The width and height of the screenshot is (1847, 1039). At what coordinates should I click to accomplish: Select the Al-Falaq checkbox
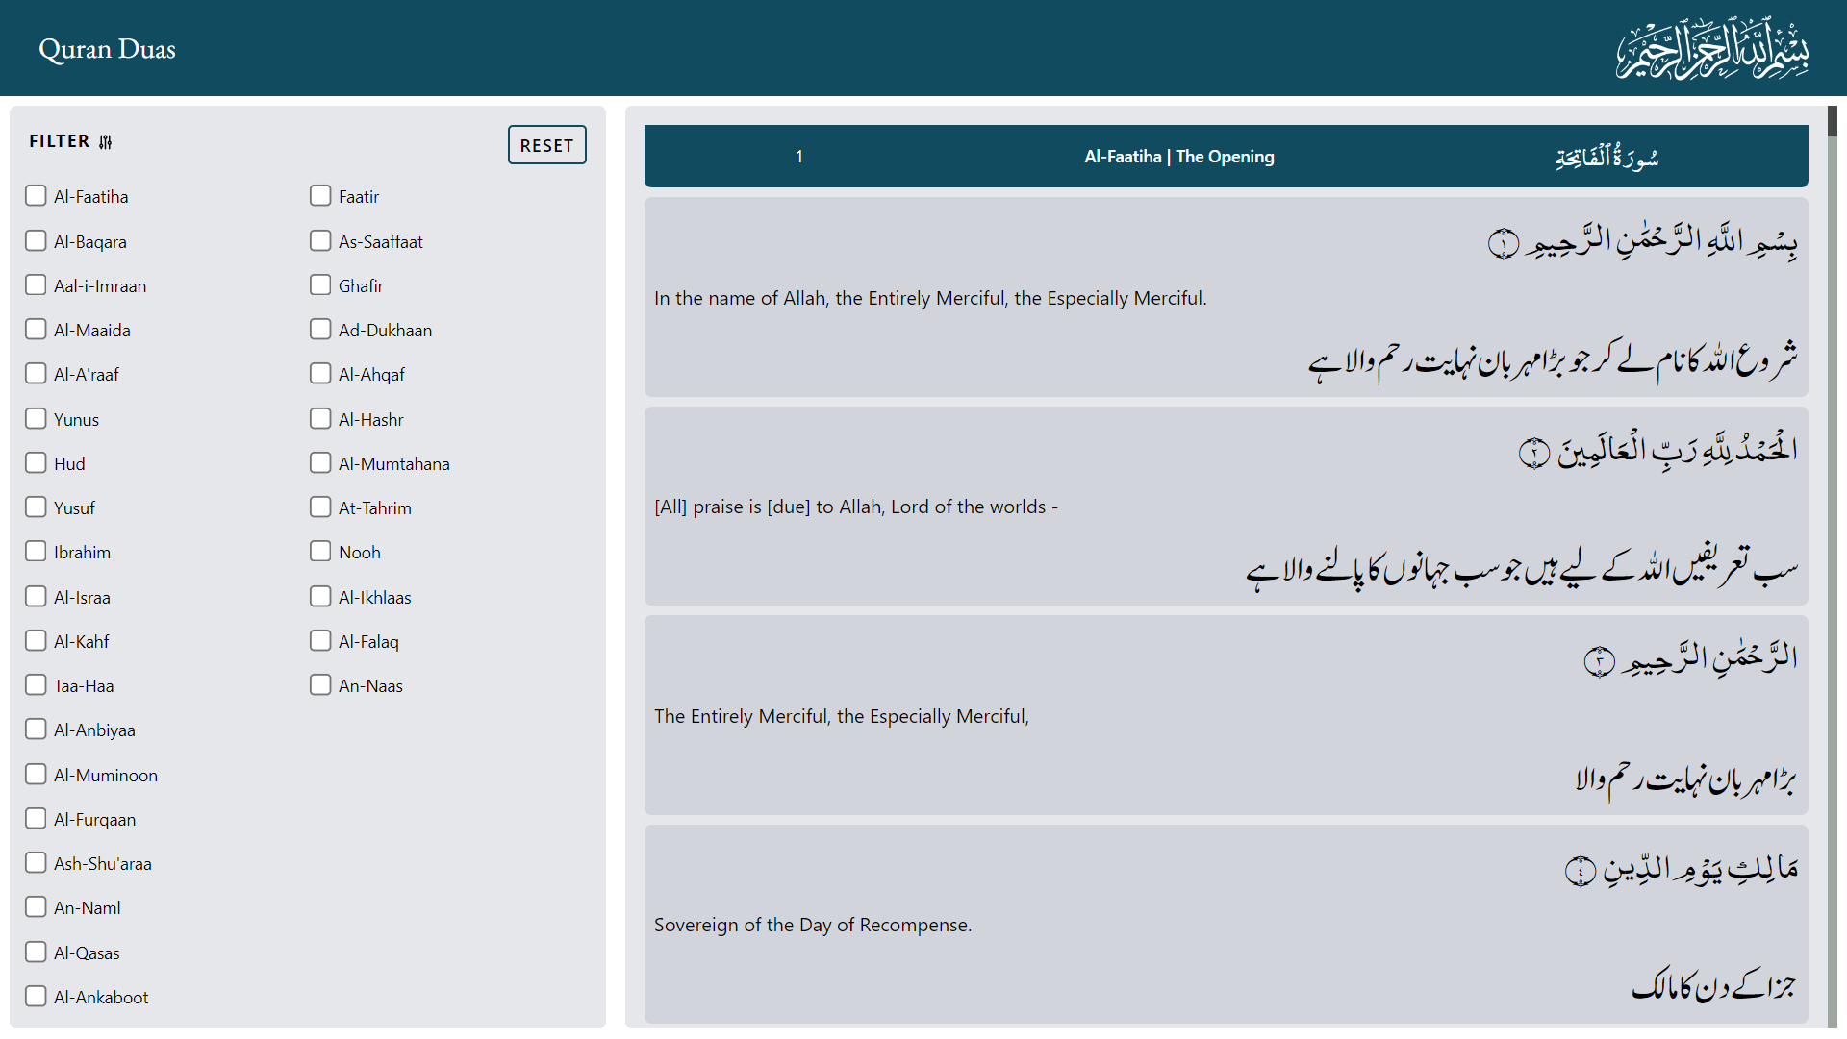[x=320, y=640]
